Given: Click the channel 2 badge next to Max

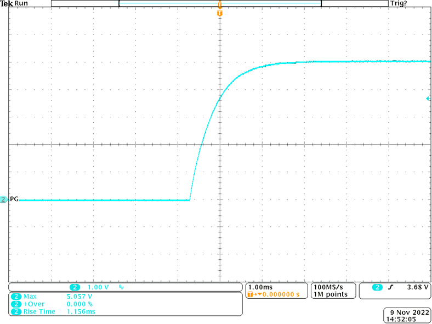Looking at the screenshot, I should (16, 296).
